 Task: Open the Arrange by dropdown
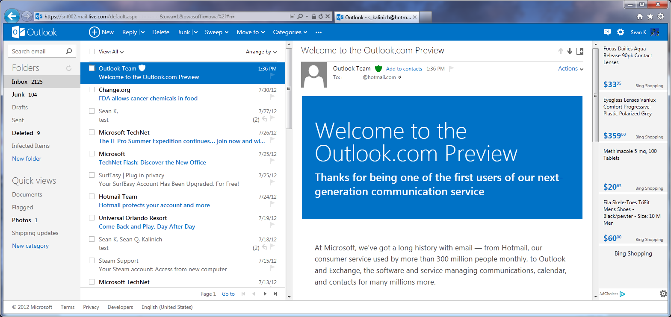(261, 52)
